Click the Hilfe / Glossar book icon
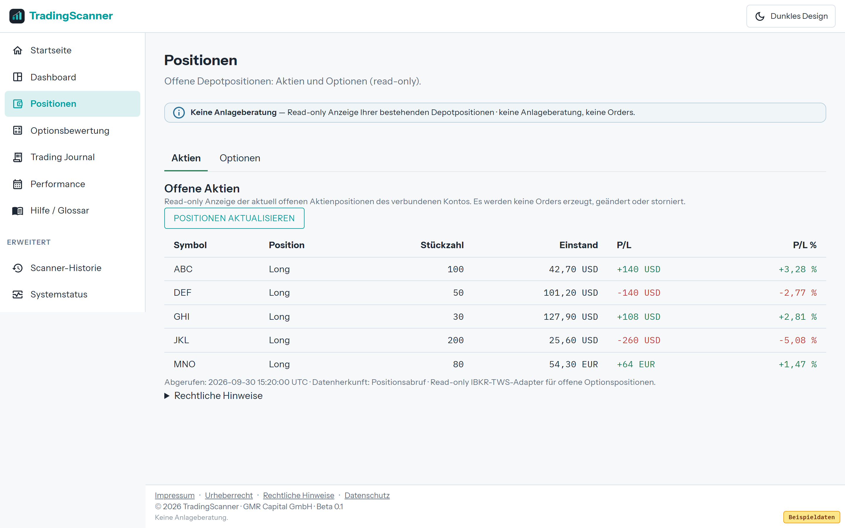Screen dimensions: 845x528 18,211
